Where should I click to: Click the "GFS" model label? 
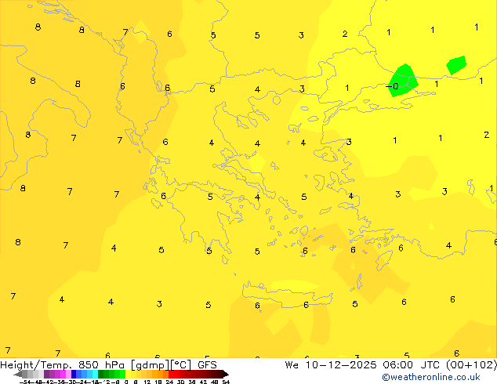[207, 365]
